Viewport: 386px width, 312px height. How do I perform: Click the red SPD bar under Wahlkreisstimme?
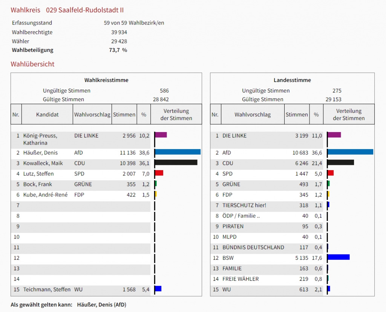(x=159, y=173)
